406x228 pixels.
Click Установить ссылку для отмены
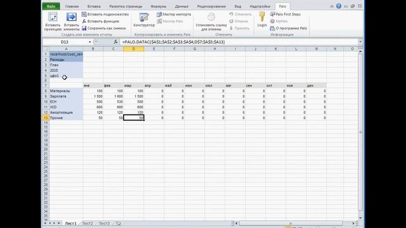pos(211,22)
